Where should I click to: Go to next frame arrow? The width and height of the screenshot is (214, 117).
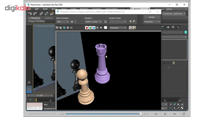51,95
